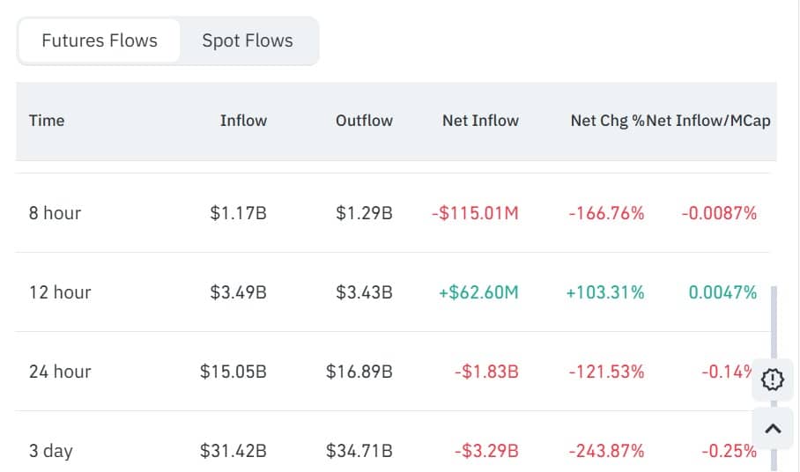800x472 pixels.
Task: Click the -$115.01M net inflow value
Action: (x=475, y=212)
